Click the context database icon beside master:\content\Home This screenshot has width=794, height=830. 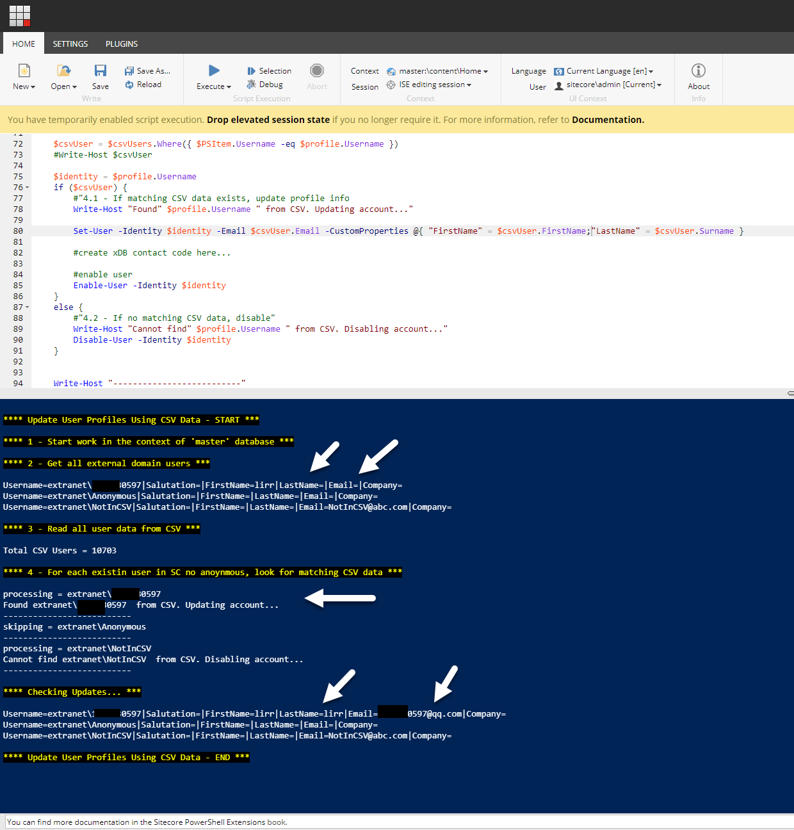[391, 71]
